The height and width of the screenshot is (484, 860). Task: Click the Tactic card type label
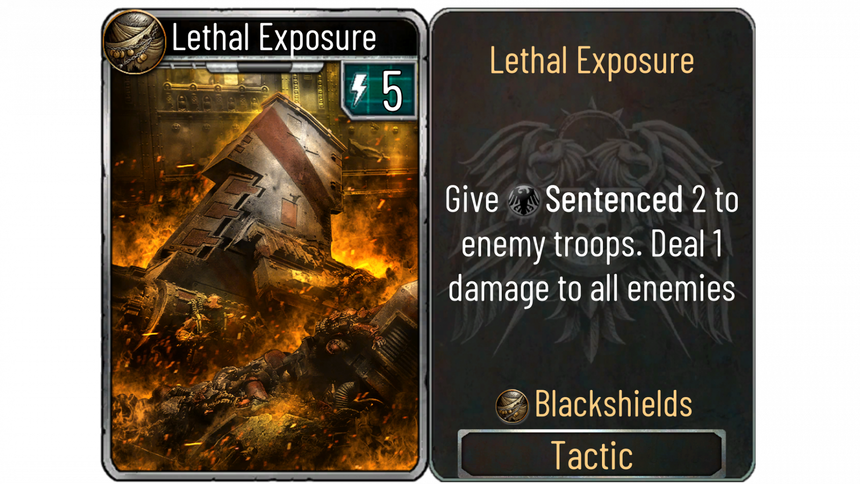[x=592, y=455]
